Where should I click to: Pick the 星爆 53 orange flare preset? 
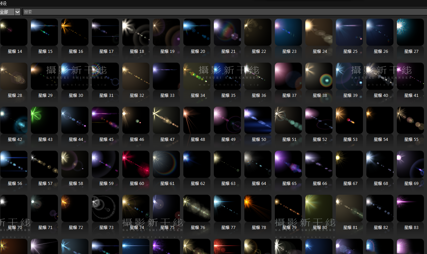(349, 120)
